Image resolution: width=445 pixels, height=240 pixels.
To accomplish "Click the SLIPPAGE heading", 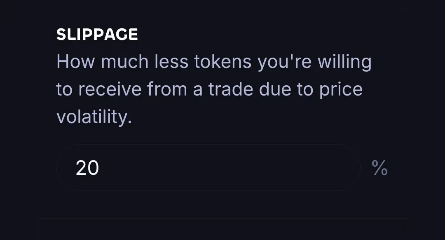I will click(x=97, y=34).
